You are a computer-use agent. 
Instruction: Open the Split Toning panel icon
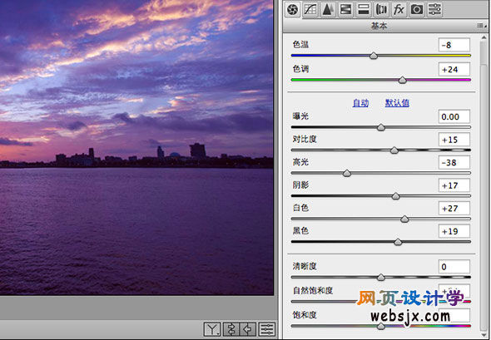[363, 10]
